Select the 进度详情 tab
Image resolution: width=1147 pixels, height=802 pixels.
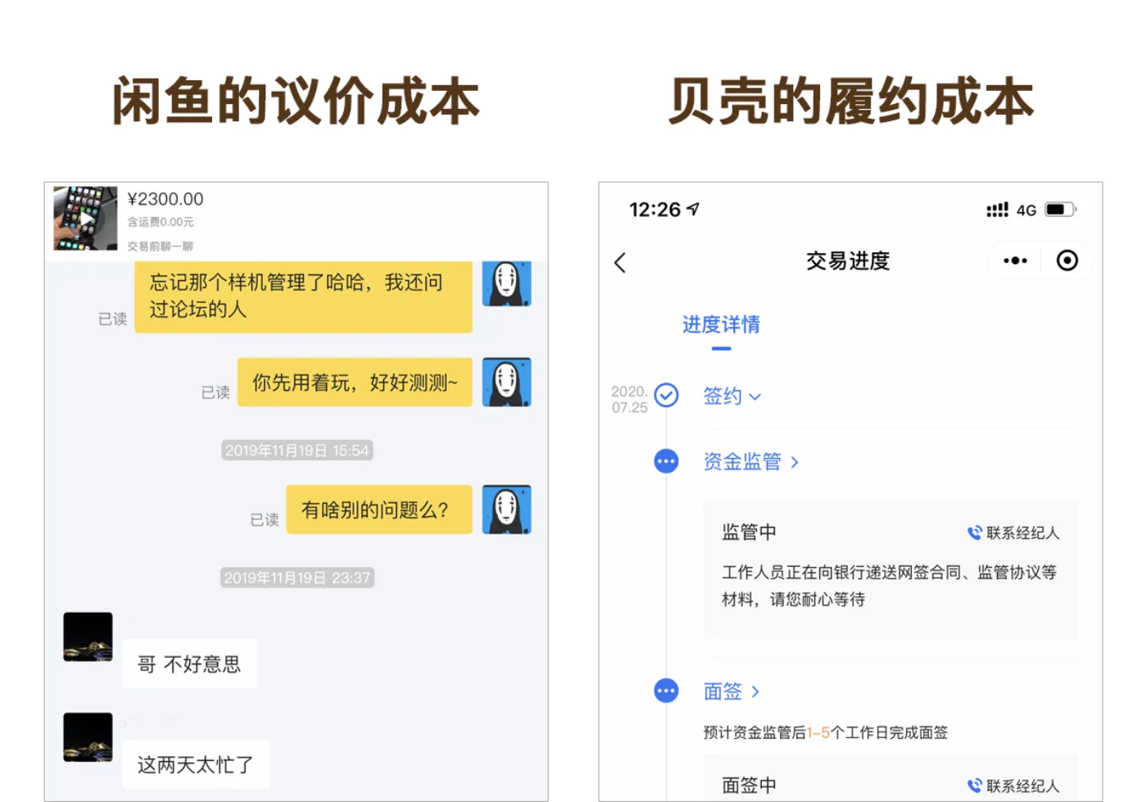pyautogui.click(x=721, y=324)
